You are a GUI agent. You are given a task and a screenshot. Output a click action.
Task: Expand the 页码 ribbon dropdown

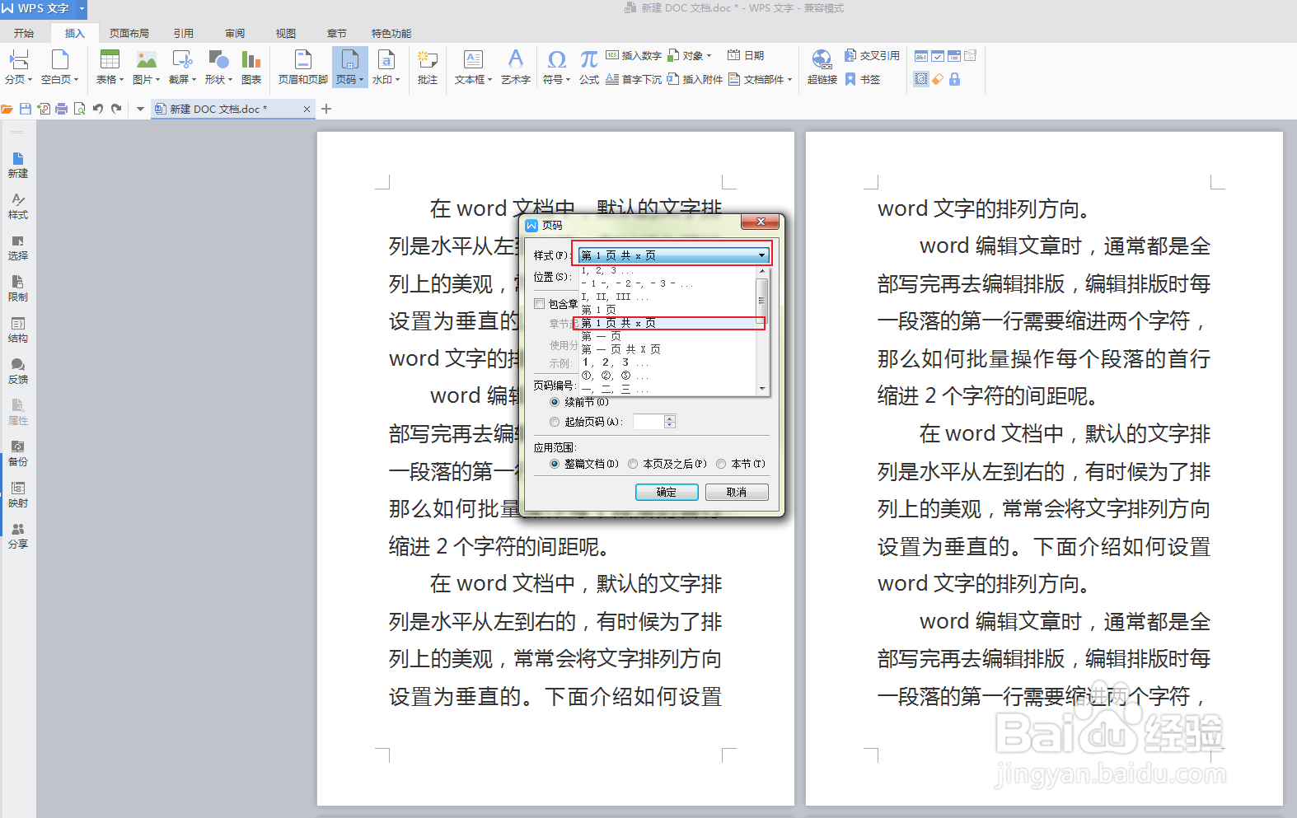[362, 80]
